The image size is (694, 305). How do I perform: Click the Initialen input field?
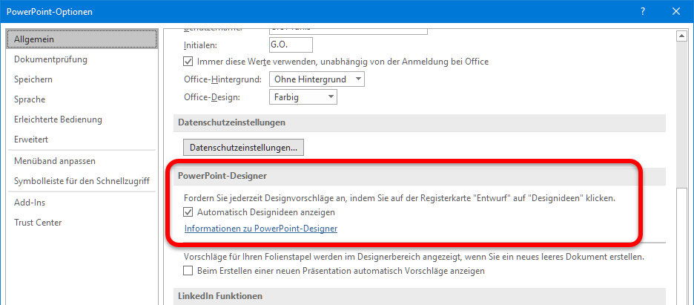tap(291, 45)
